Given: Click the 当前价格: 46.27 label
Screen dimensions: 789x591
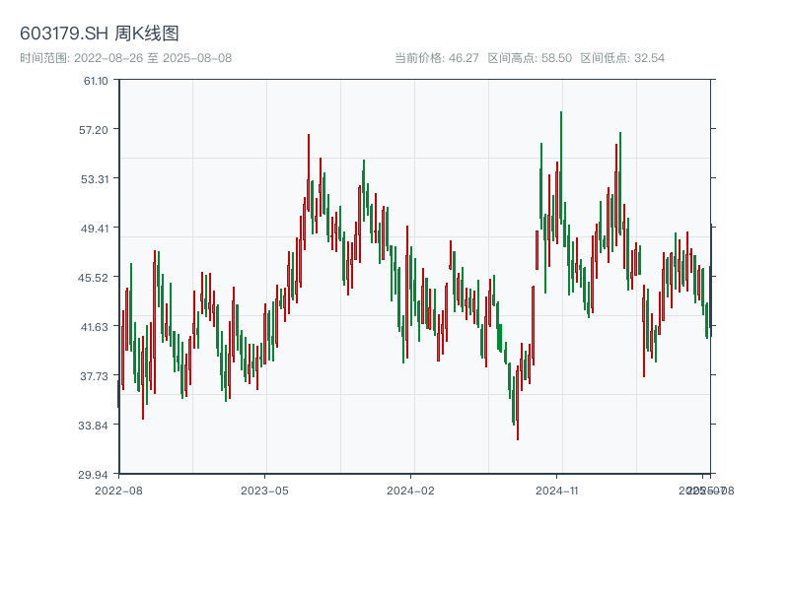Looking at the screenshot, I should tap(436, 58).
